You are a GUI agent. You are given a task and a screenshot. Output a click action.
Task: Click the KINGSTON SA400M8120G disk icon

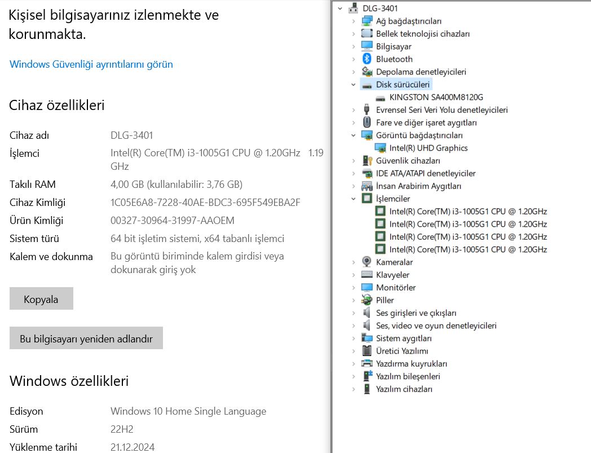tap(380, 98)
